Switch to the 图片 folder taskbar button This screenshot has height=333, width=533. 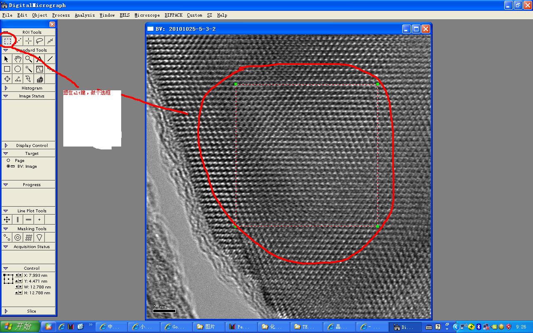click(209, 327)
